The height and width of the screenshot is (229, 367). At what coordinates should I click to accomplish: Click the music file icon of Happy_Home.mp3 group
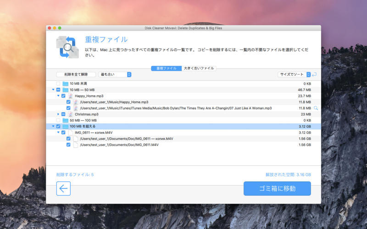click(x=71, y=96)
